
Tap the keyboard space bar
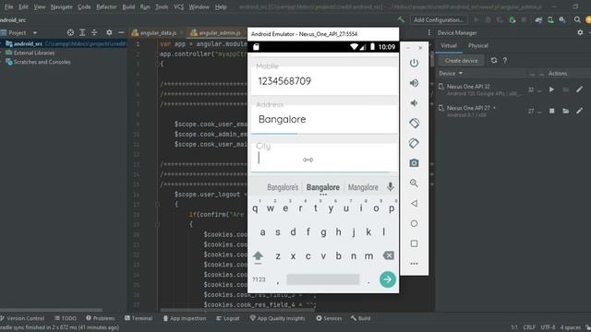pos(323,279)
